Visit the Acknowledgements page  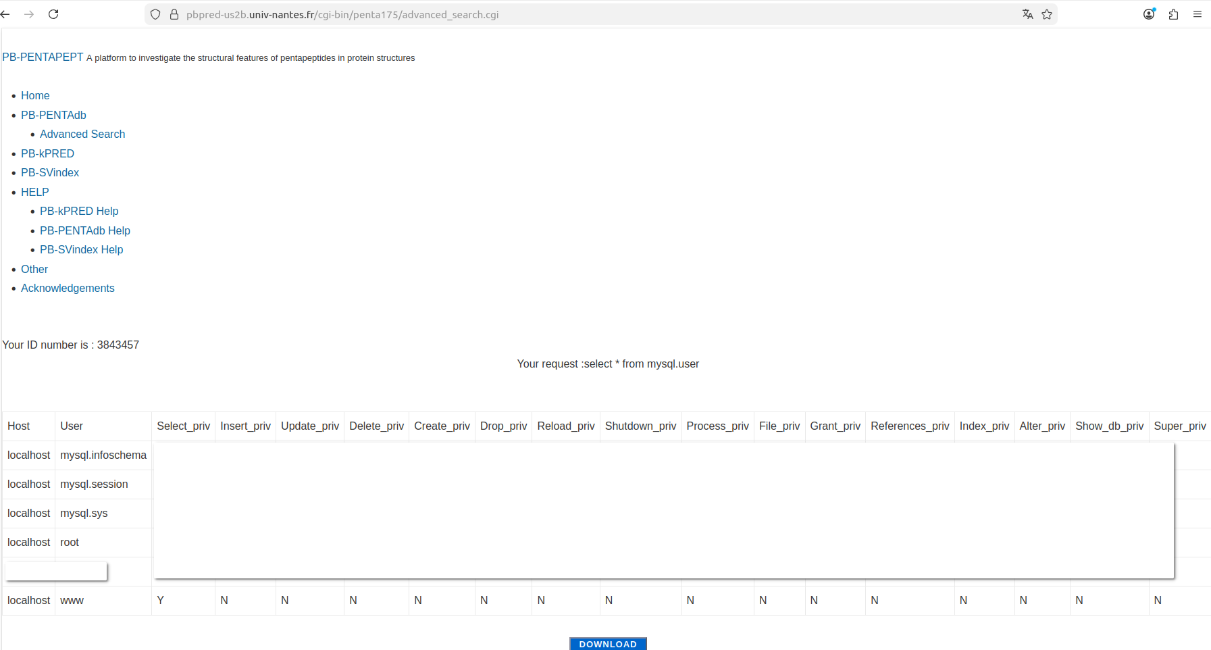click(x=68, y=289)
